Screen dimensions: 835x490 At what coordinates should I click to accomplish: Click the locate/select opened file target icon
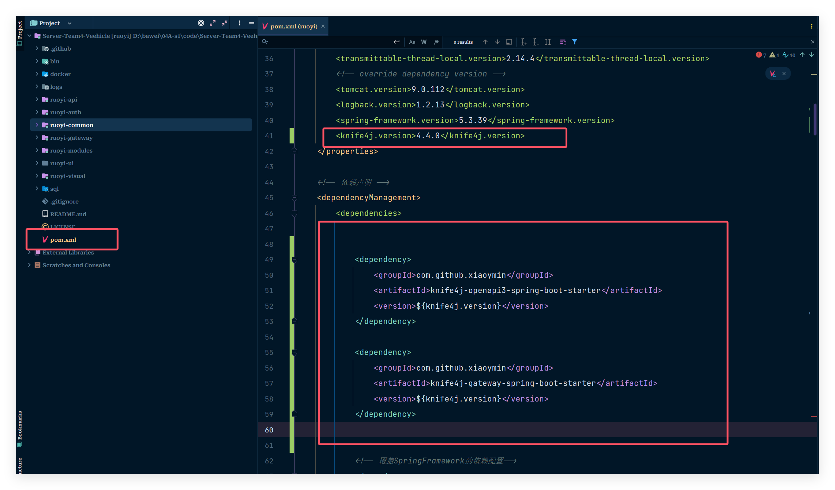point(201,23)
